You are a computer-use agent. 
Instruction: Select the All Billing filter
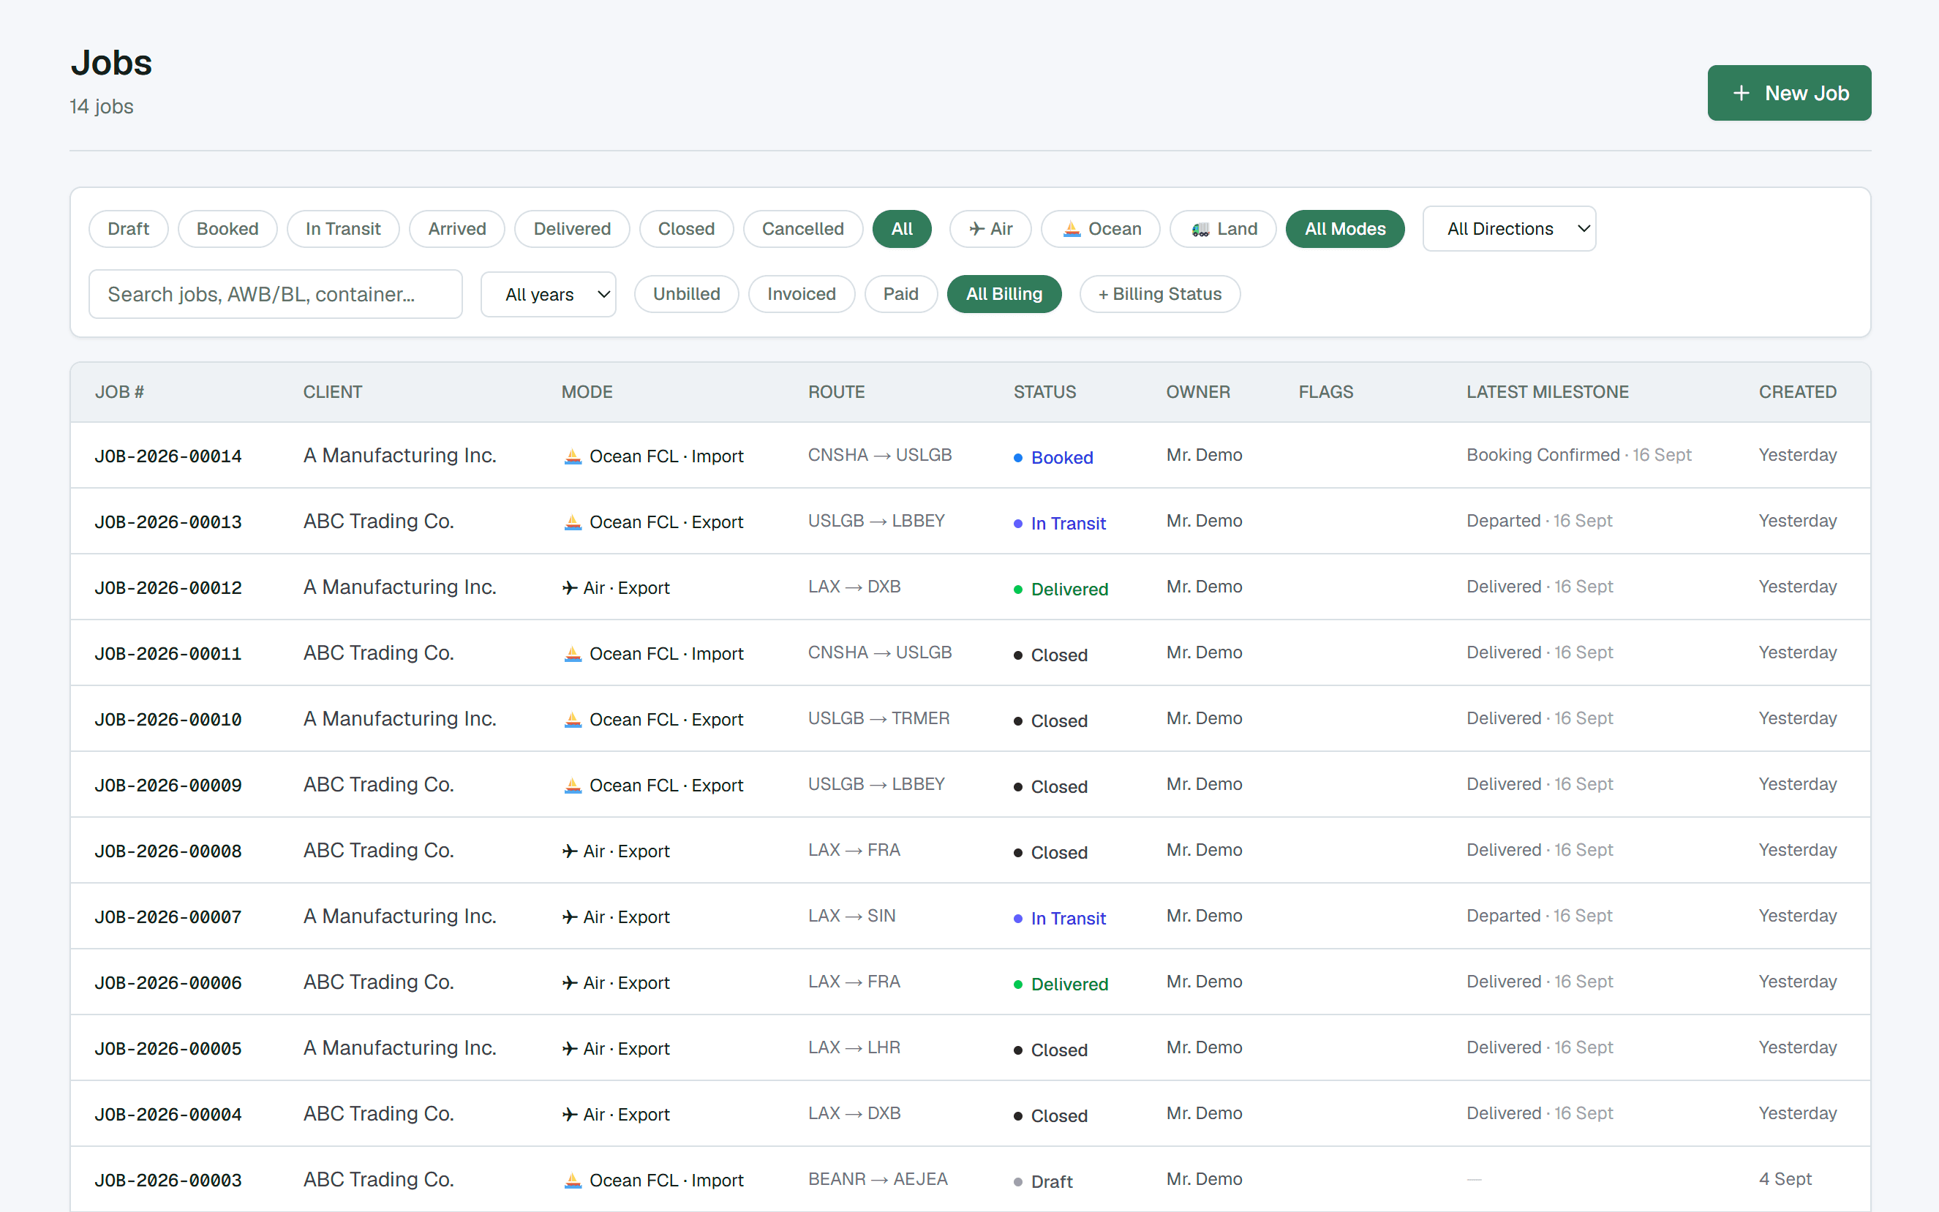pyautogui.click(x=1004, y=294)
